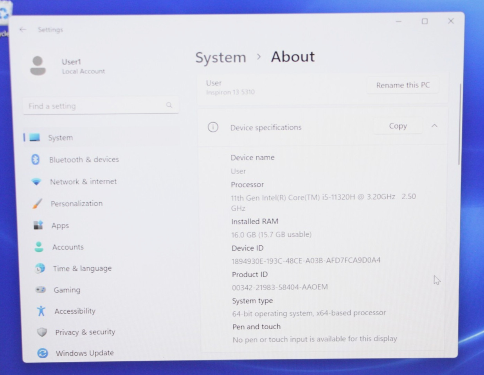The image size is (484, 375).
Task: Select the Network & internet wifi icon
Action: tap(36, 182)
